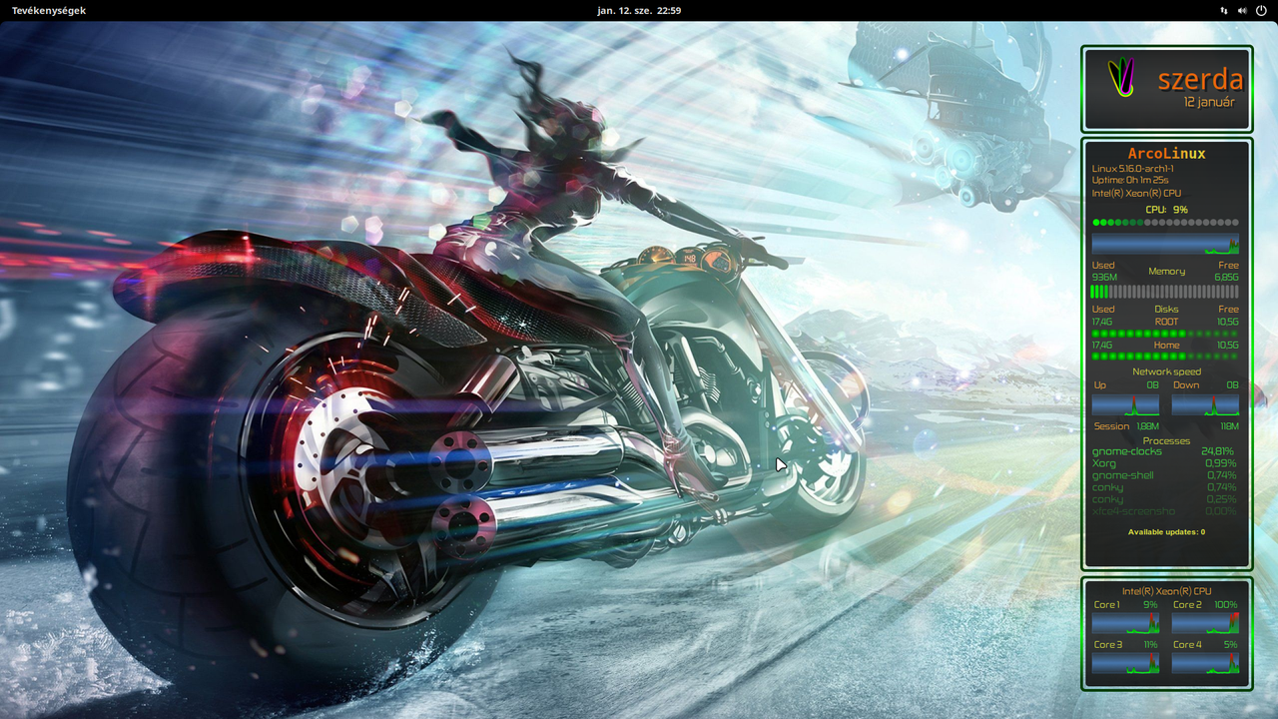Click the 'Memory' label

point(1166,271)
